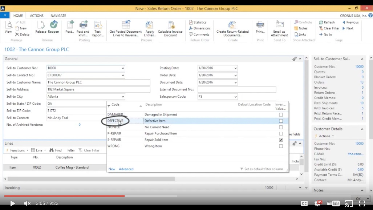Screen dimensions: 373x210
Task: Open Sell-to City dropdown
Action: point(123,97)
